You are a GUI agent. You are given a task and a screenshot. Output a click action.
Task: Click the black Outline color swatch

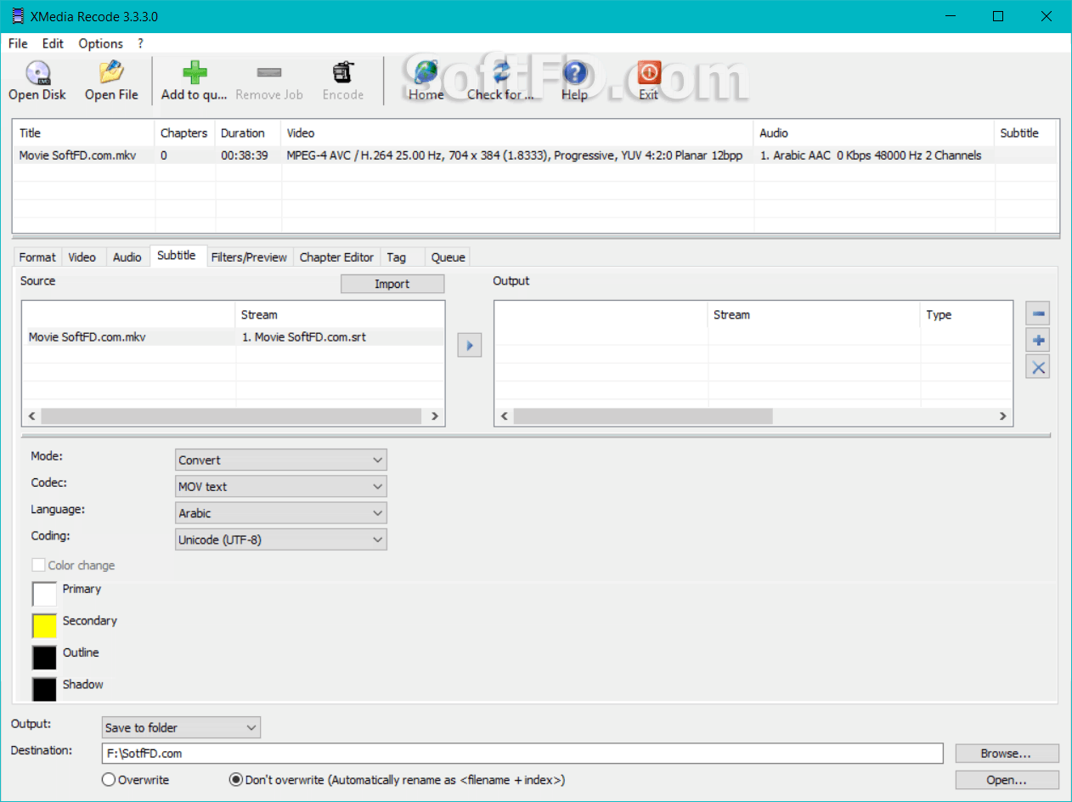click(44, 658)
